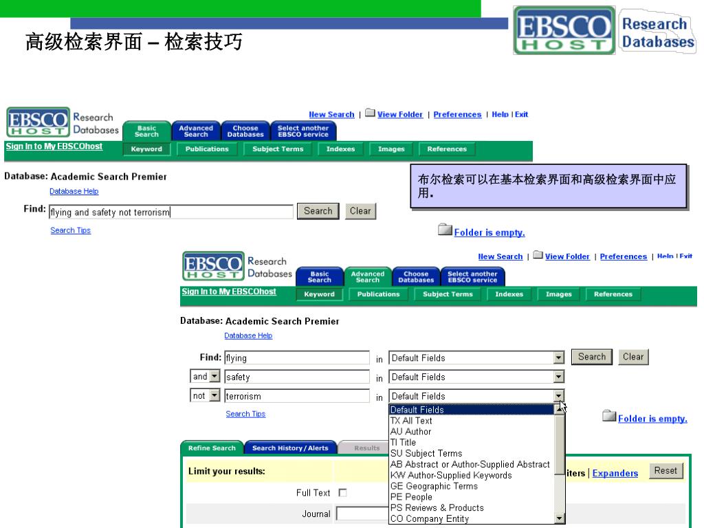Select Indexes sub-tab in lower toolbar

point(509,294)
